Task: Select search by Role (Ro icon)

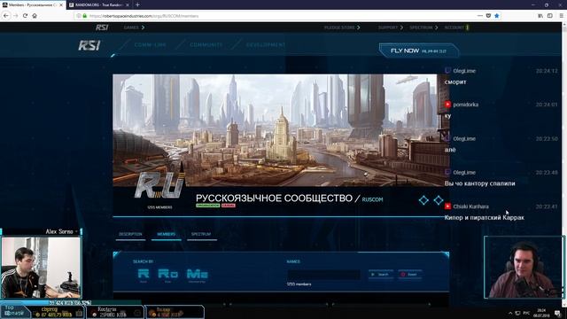Action: [x=167, y=275]
